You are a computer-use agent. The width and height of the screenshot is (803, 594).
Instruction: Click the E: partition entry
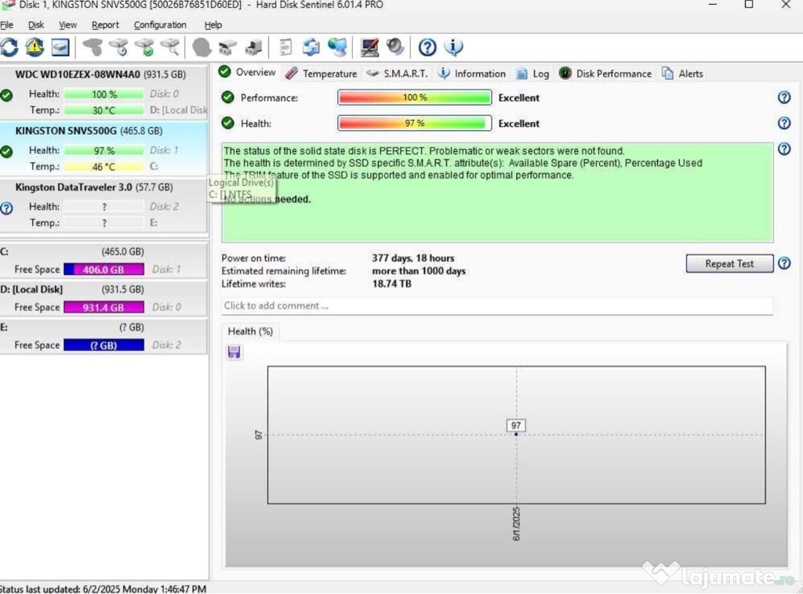[104, 336]
